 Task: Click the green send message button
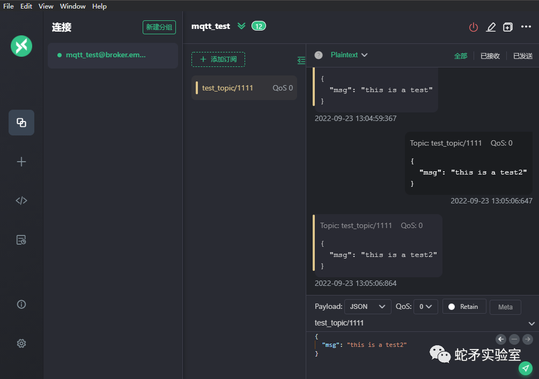tap(526, 368)
